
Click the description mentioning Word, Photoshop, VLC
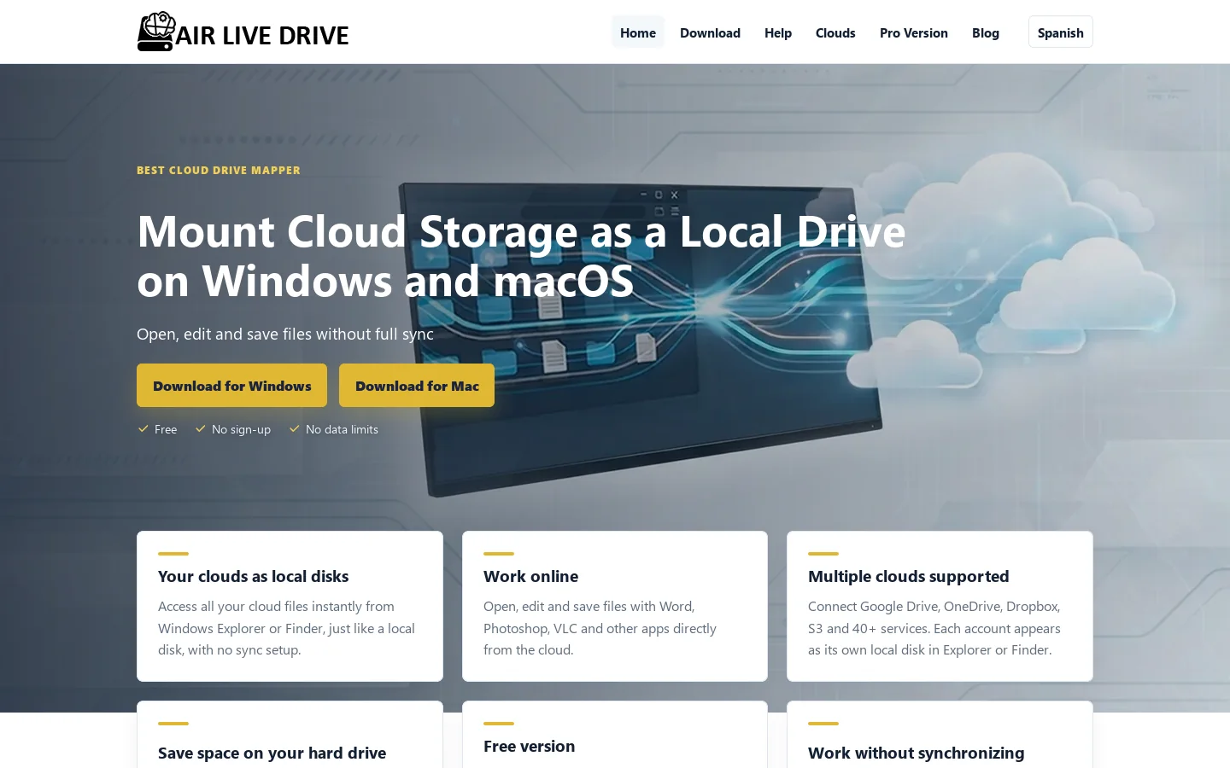600,628
